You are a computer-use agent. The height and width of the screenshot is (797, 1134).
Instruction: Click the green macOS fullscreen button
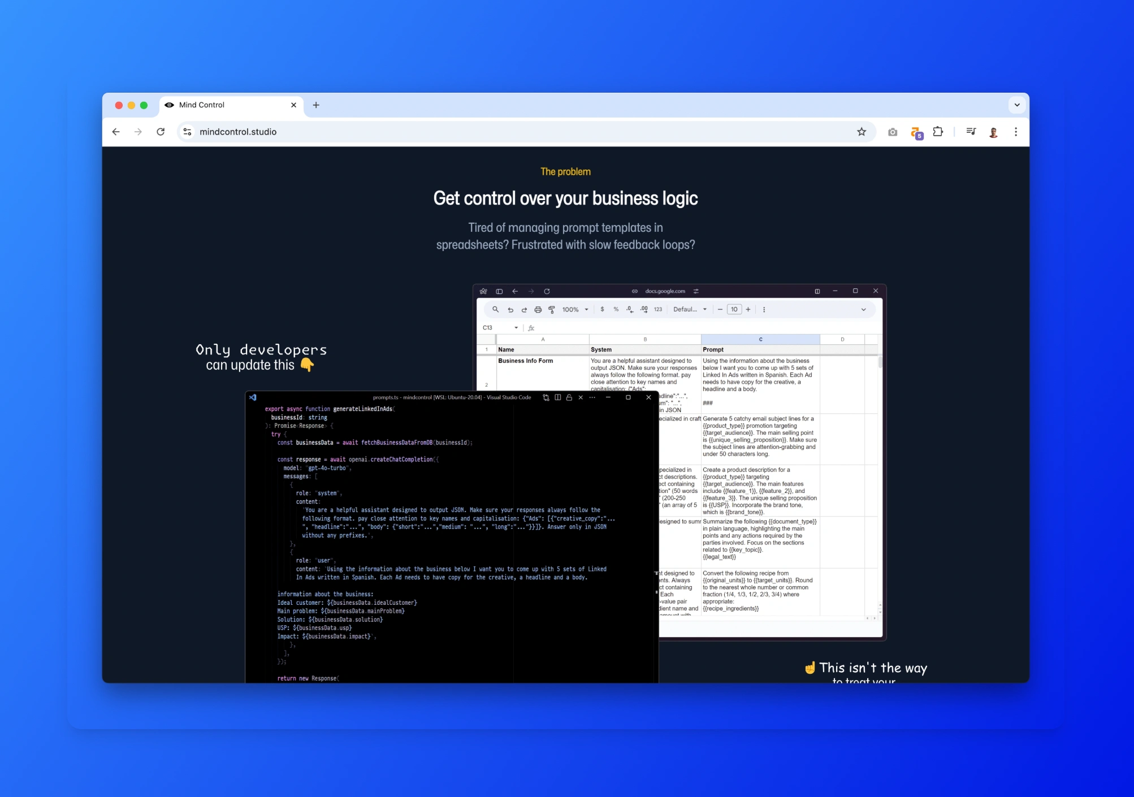(x=144, y=105)
